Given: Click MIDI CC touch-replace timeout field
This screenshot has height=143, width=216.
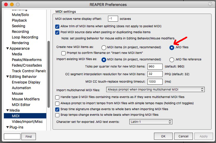Looking at the screenshot, I should (x=155, y=81).
